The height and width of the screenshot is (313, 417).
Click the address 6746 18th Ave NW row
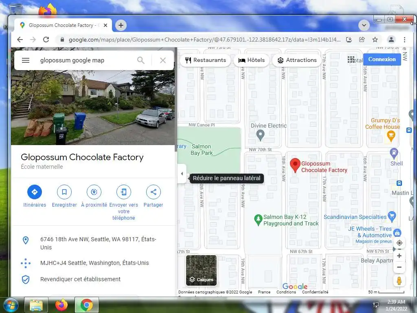pos(93,243)
